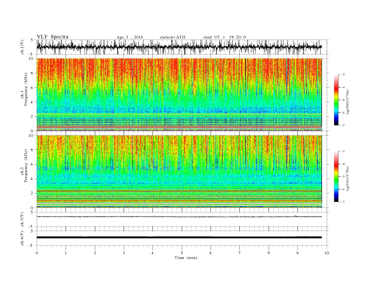Click time axis tick label "6"
Viewport: 368px width, 284px height.
(x=210, y=253)
